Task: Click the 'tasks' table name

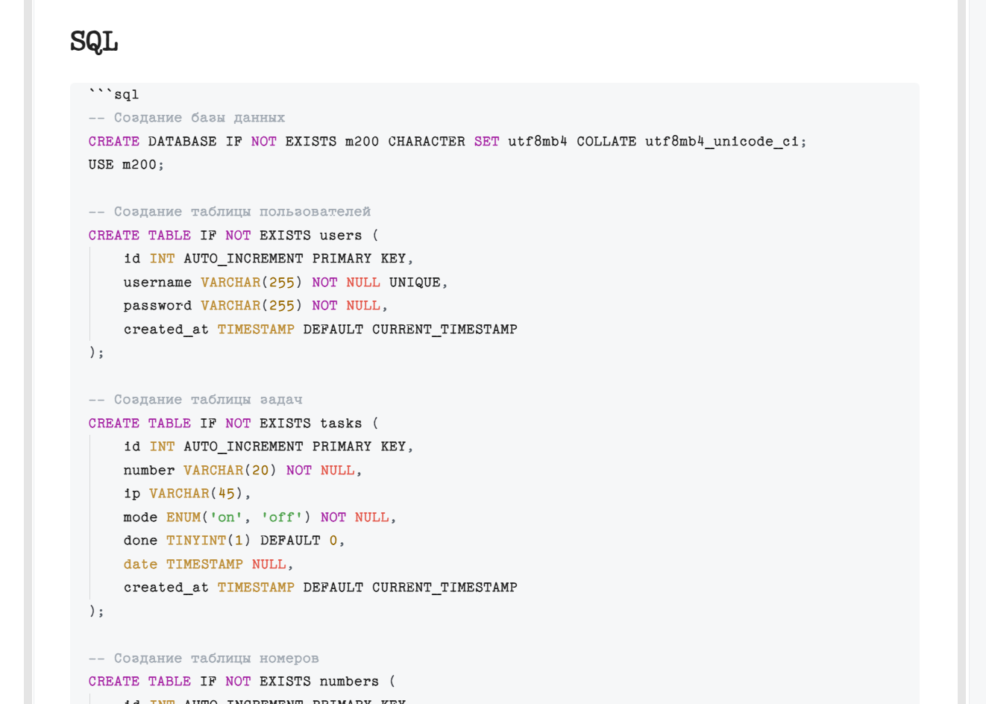Action: (340, 424)
